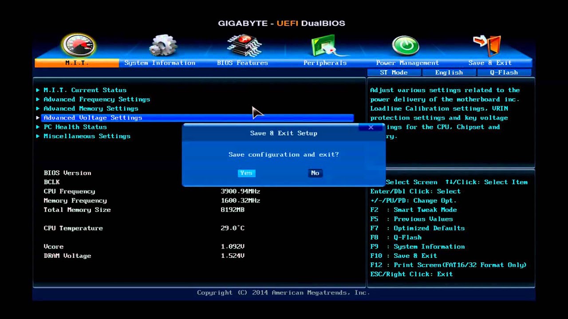Click the F9 System Information help line
The width and height of the screenshot is (568, 319).
tap(418, 247)
